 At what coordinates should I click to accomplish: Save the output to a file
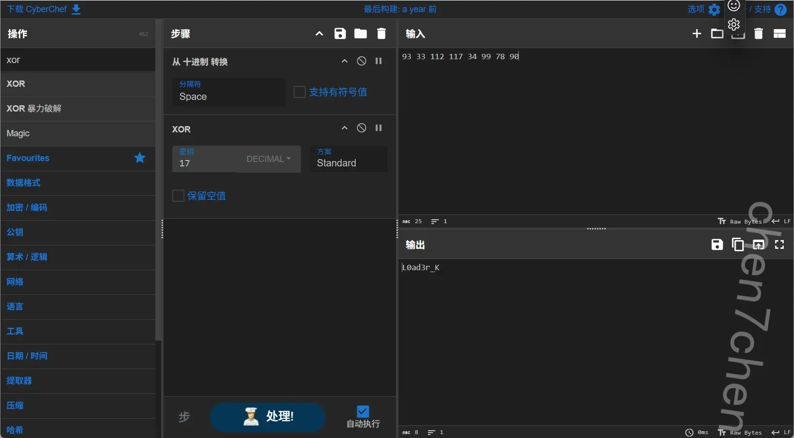[x=717, y=244]
